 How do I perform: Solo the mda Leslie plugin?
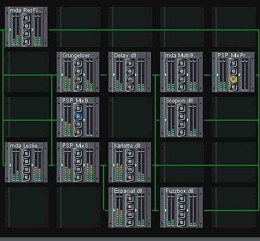point(26,153)
